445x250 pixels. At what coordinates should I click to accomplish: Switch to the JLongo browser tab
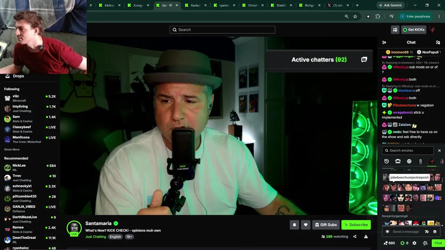click(138, 5)
